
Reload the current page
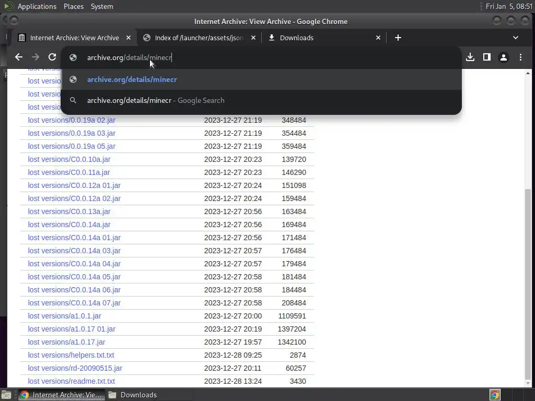tap(52, 57)
